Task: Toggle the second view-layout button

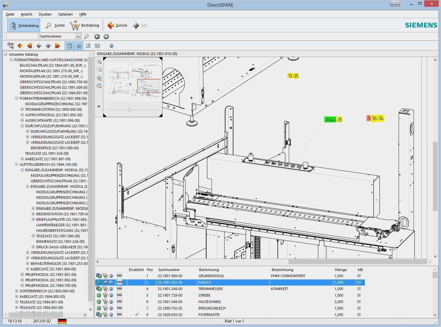Action: pyautogui.click(x=79, y=46)
